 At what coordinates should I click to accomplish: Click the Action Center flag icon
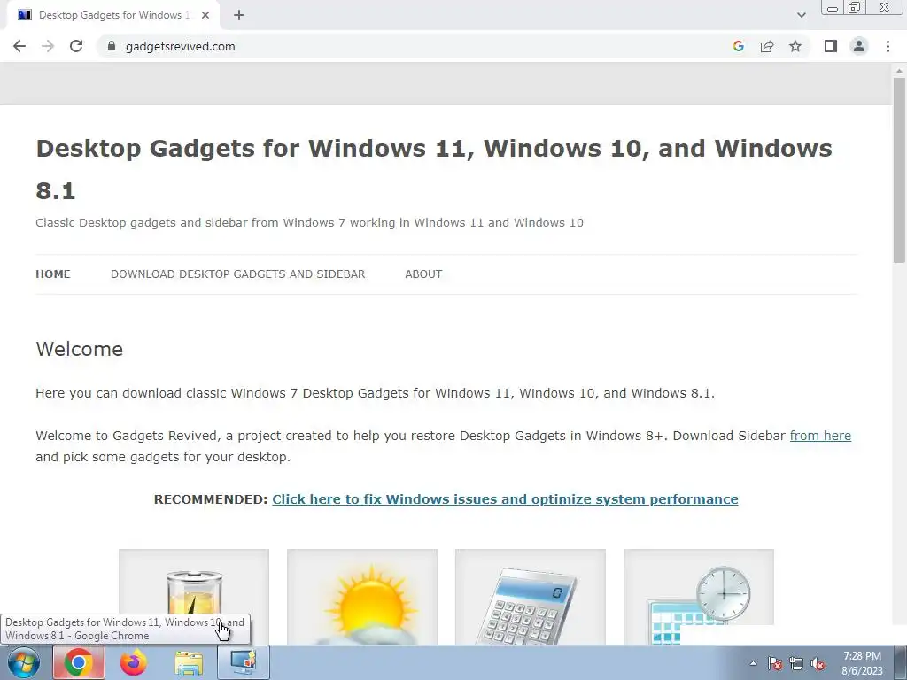coord(775,663)
